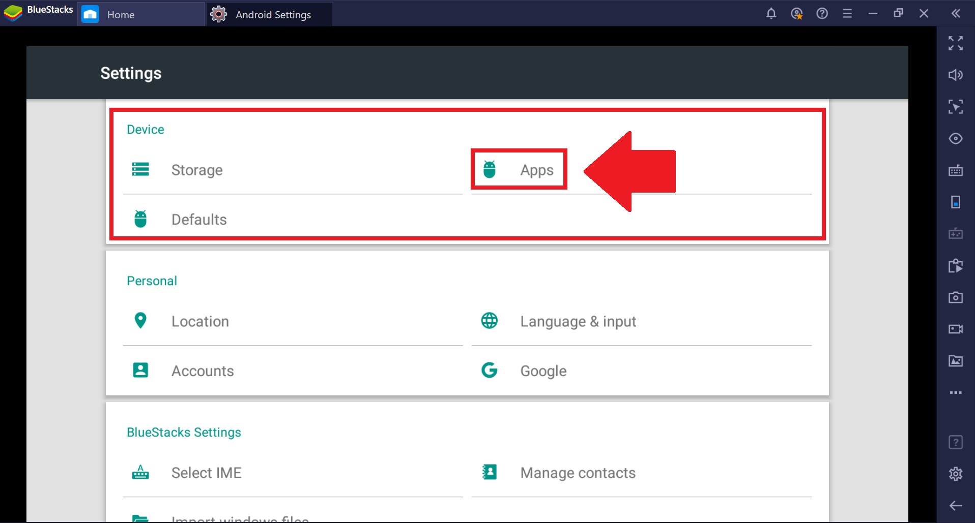
Task: Click the Accounts person icon
Action: pyautogui.click(x=140, y=370)
